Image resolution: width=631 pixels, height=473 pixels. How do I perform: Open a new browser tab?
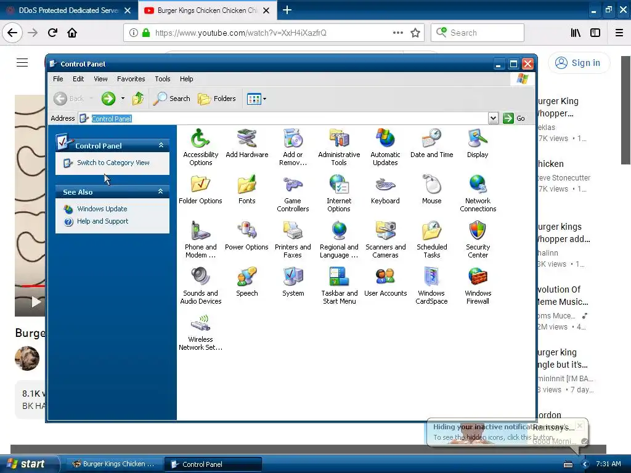point(287,10)
